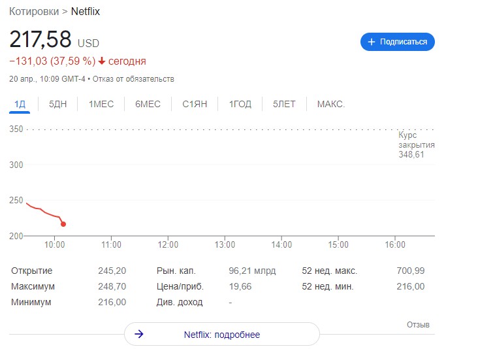Click the Отзыв feedback link
Screen dimensions: 478x349
418,325
